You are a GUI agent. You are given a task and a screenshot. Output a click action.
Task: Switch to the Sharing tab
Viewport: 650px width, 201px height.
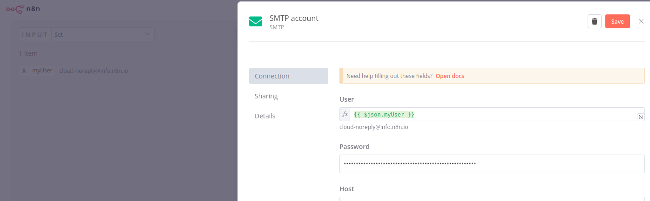(x=266, y=96)
